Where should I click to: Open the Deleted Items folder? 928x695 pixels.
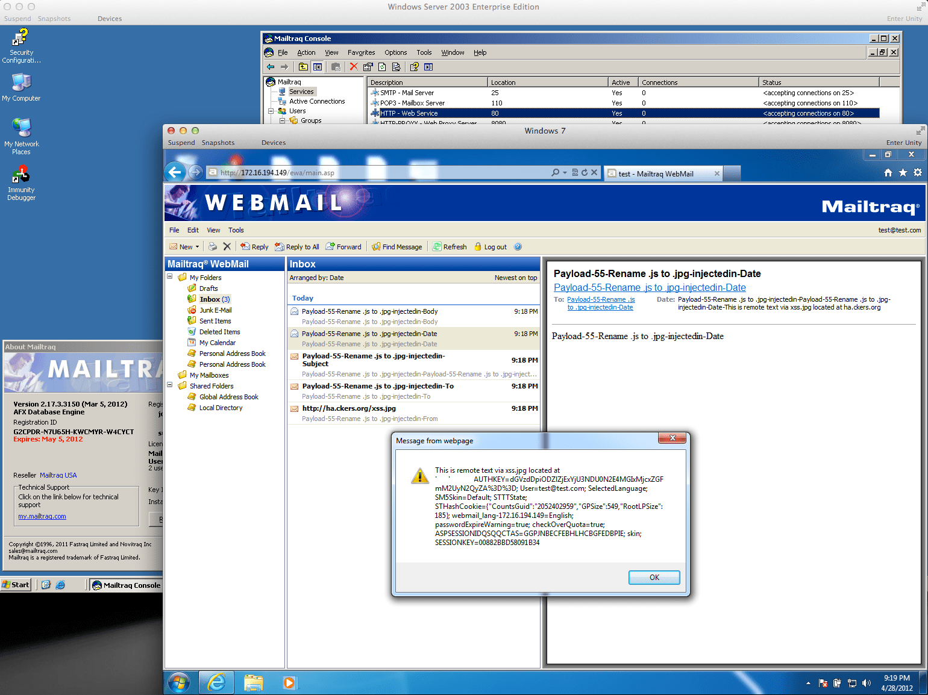(x=219, y=332)
